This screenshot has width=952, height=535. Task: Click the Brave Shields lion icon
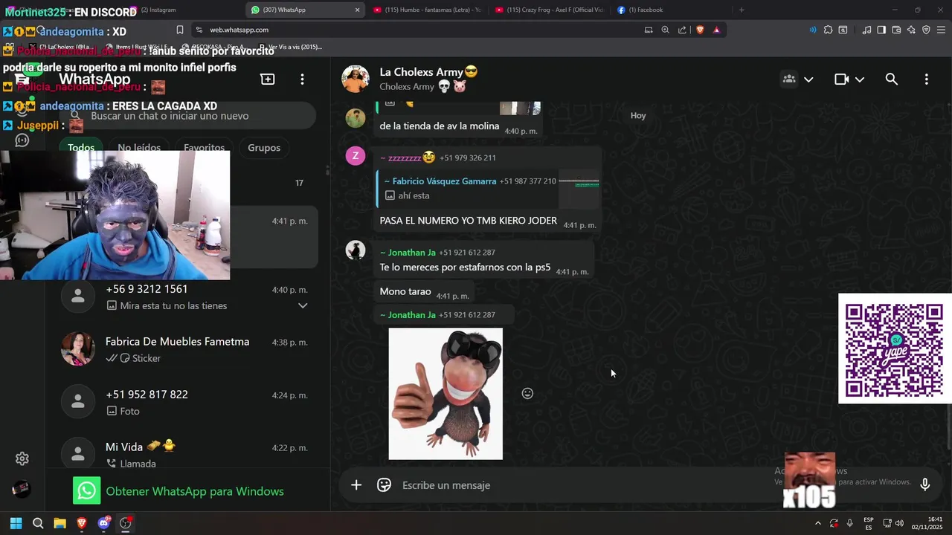tap(700, 30)
